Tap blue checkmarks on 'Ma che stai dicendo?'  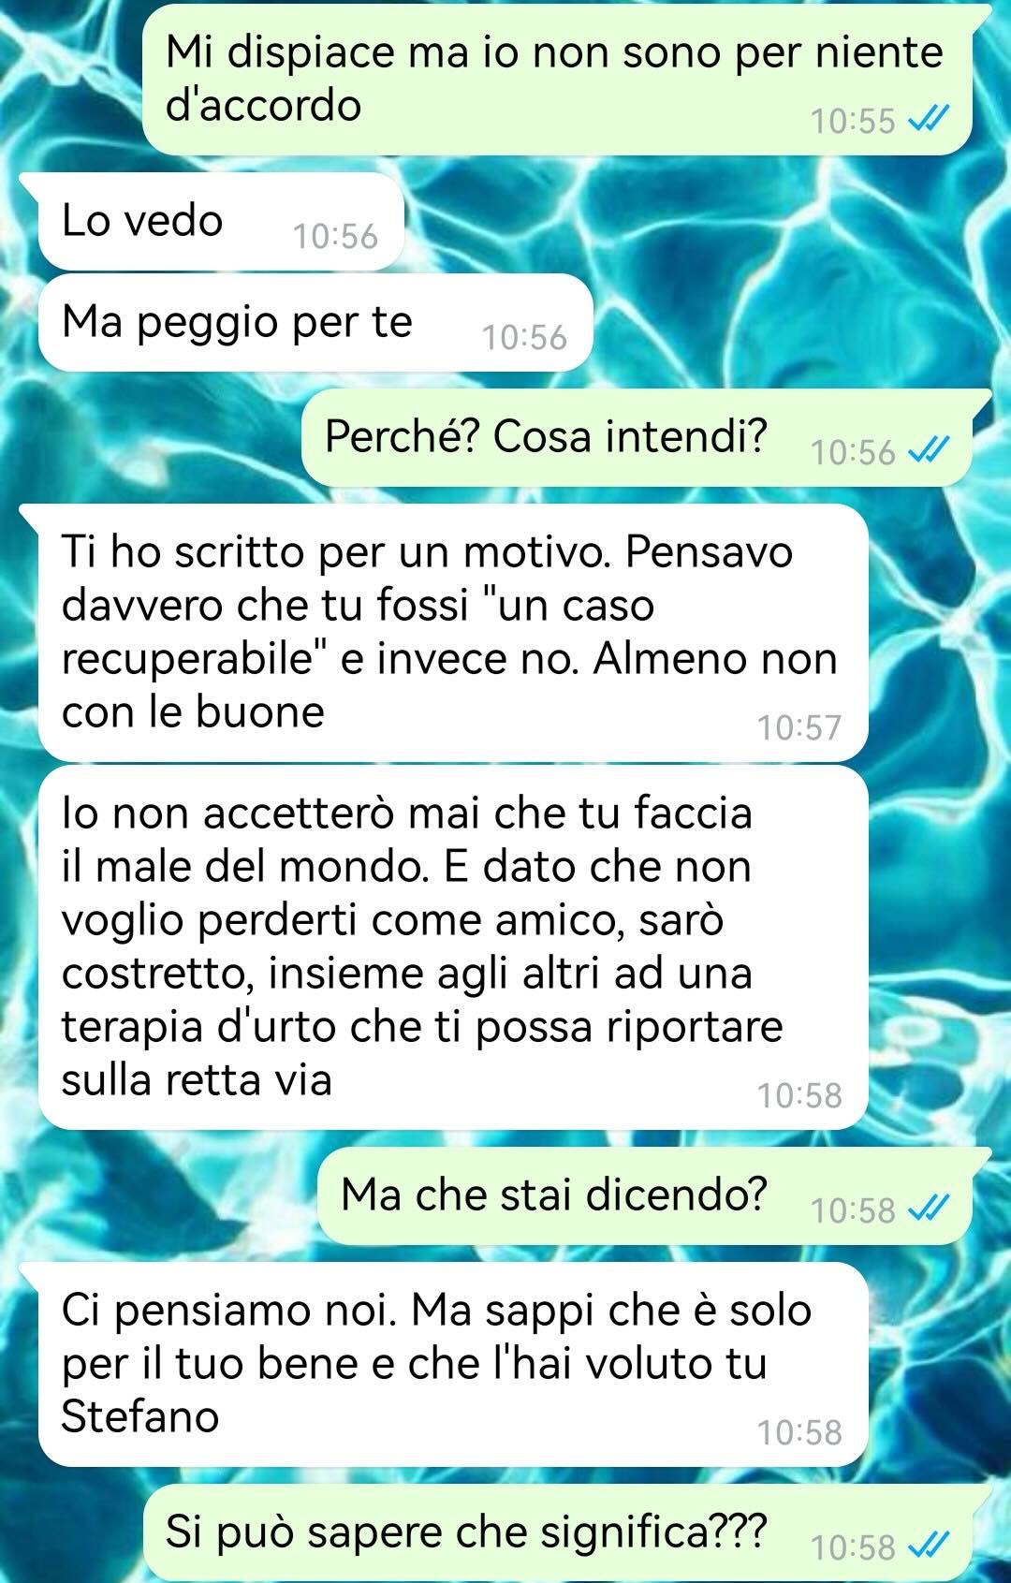pos(930,1209)
